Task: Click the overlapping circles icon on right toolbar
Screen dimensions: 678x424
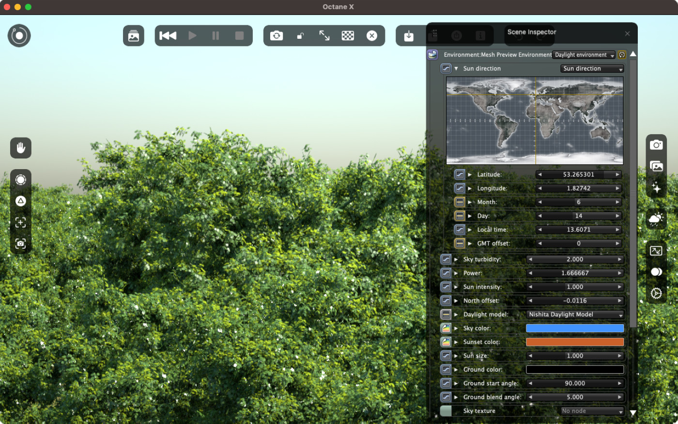Action: click(656, 272)
